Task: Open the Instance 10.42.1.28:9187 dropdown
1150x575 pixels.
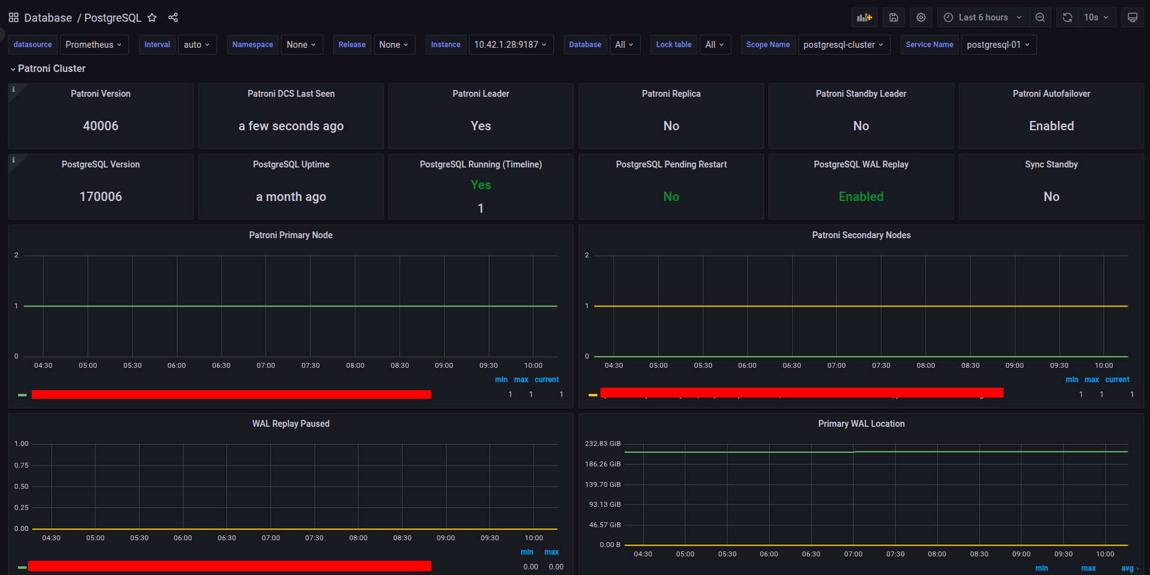Action: pyautogui.click(x=510, y=45)
